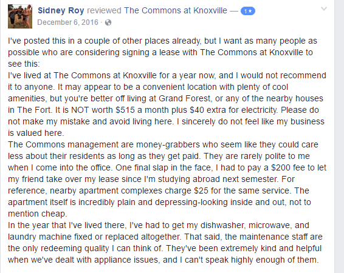Screen dimensions: 344x273
Task: Click the "Grand Forest" text in review
Action: pos(185,98)
